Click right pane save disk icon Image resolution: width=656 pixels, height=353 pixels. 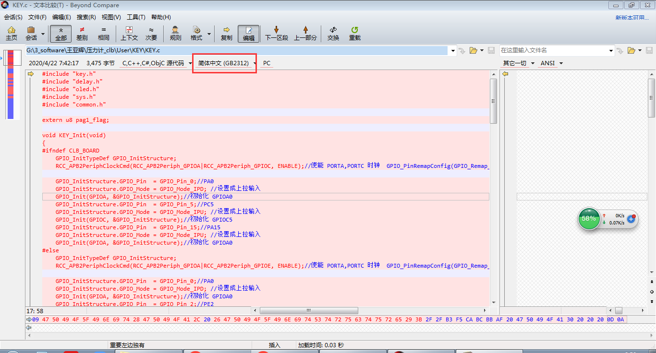tap(649, 50)
